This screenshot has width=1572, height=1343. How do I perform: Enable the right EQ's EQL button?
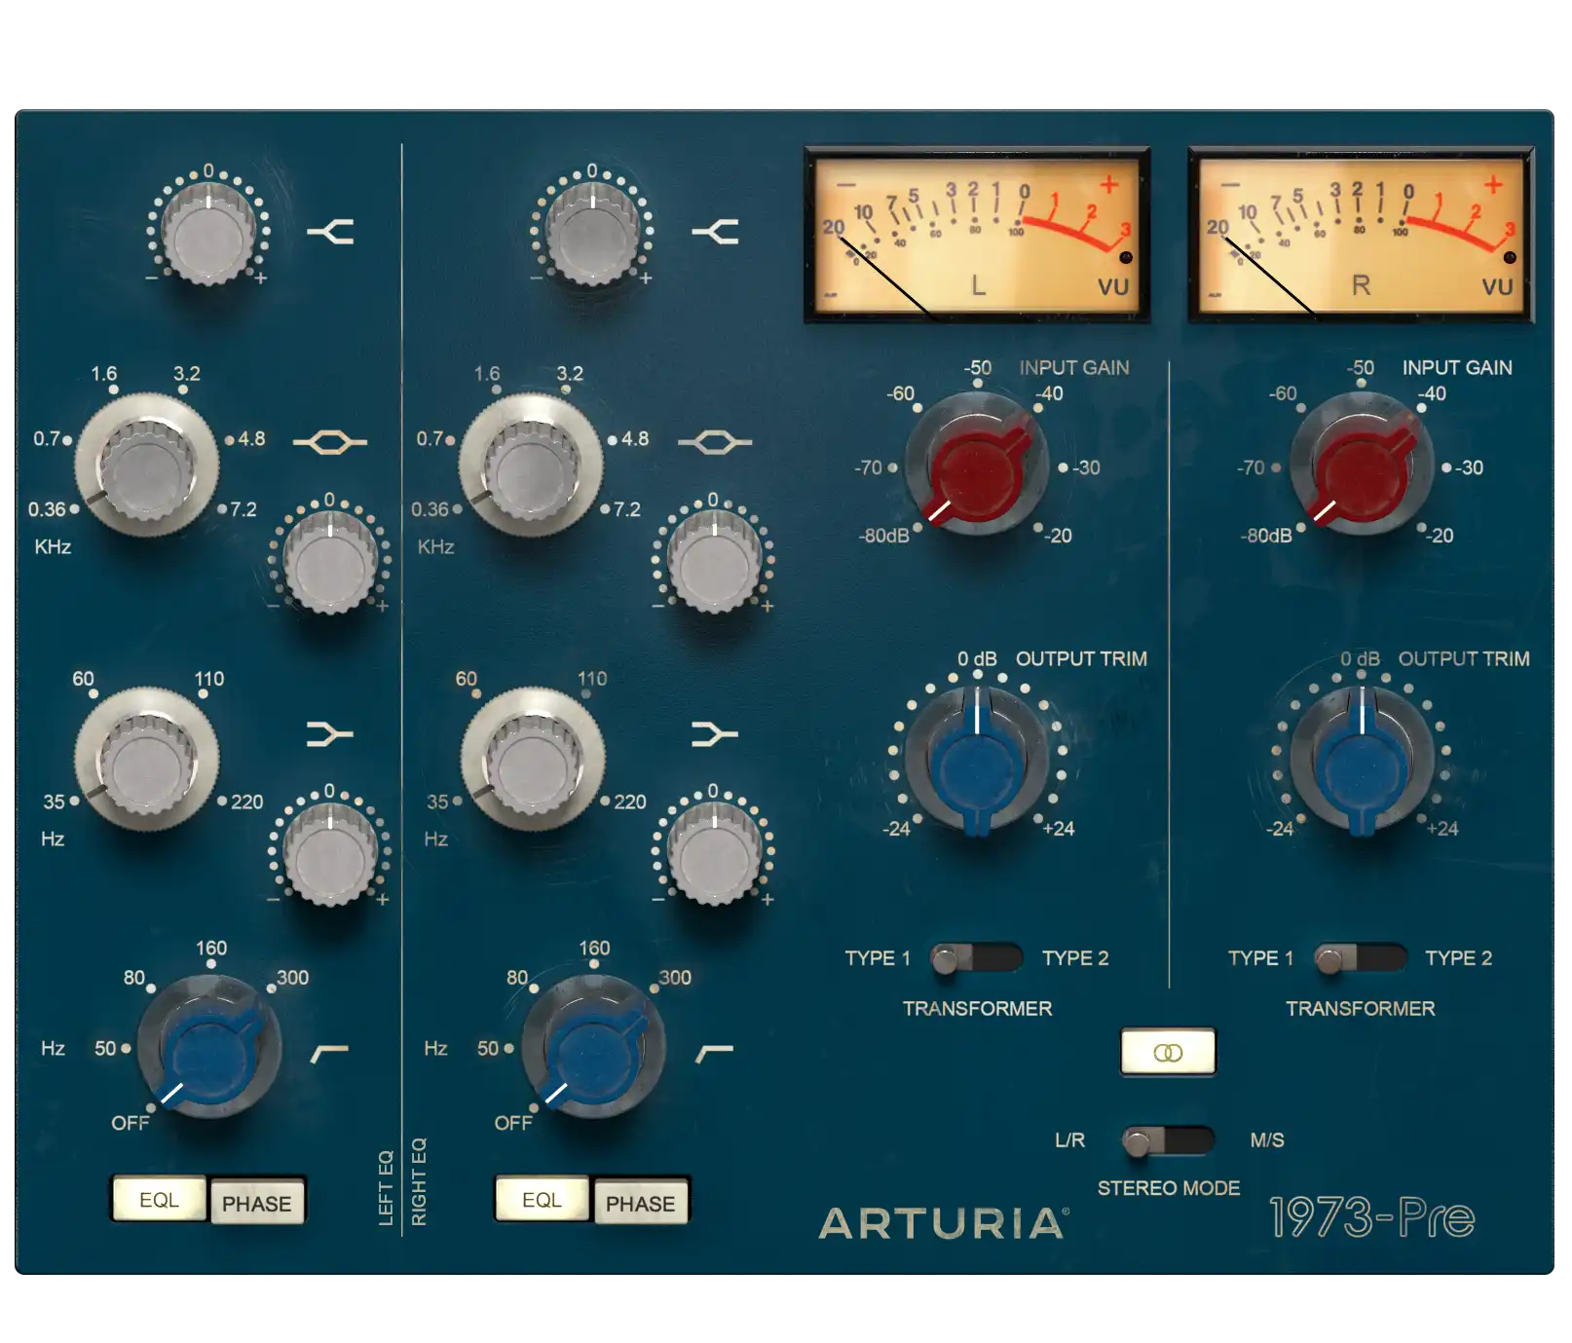(x=542, y=1200)
